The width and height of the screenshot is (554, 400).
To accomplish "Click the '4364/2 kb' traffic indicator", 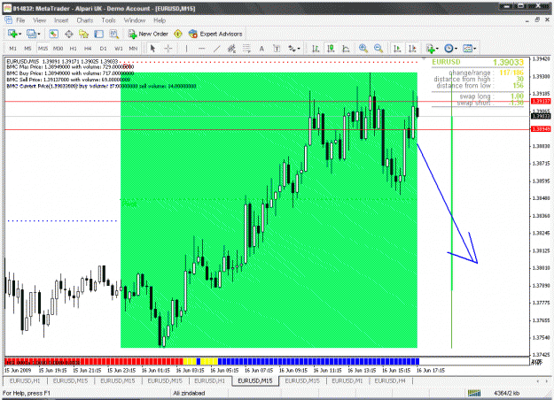I will pos(507,393).
